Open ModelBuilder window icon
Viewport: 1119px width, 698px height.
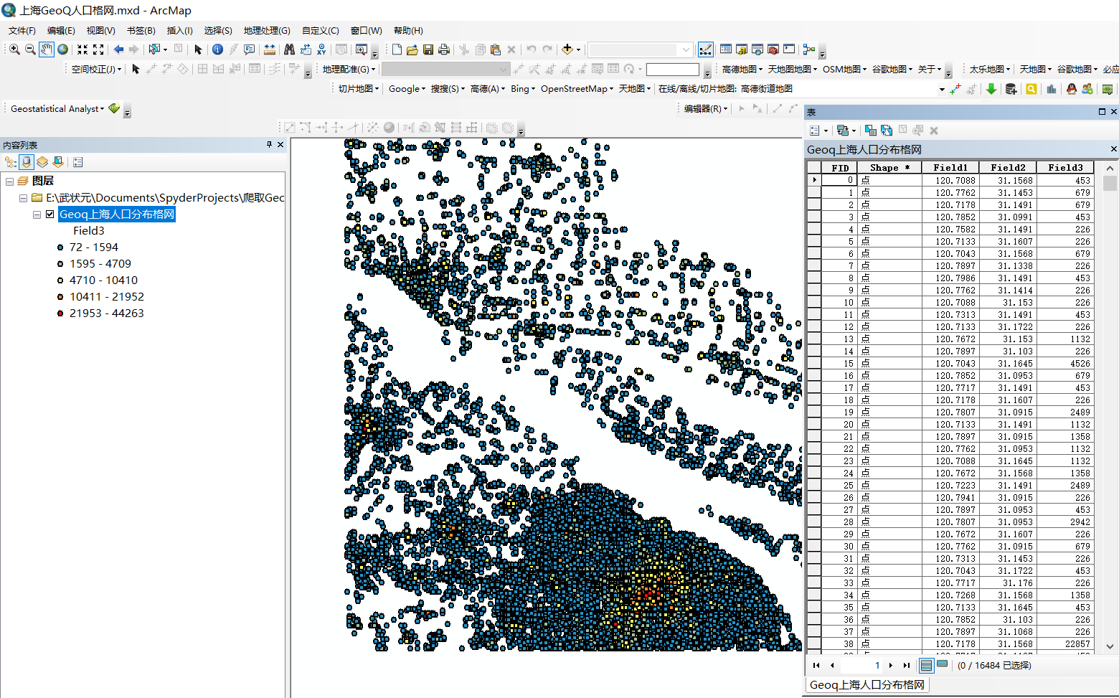point(809,49)
